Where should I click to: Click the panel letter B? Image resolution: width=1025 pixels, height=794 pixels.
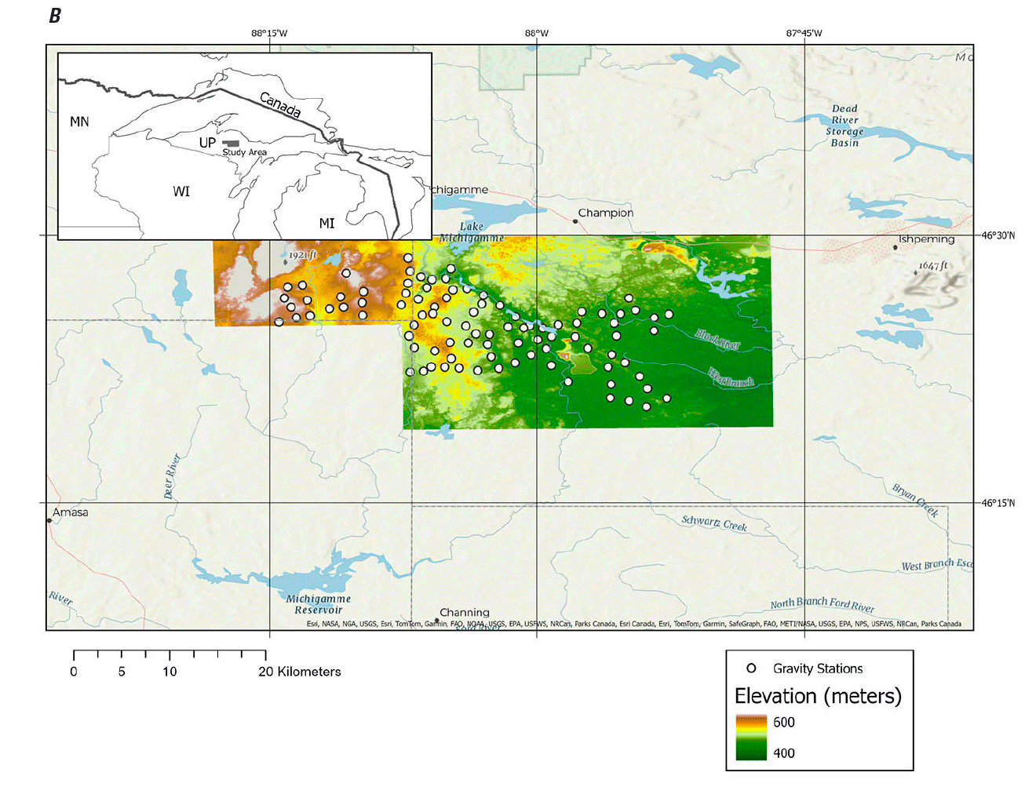[x=54, y=16]
